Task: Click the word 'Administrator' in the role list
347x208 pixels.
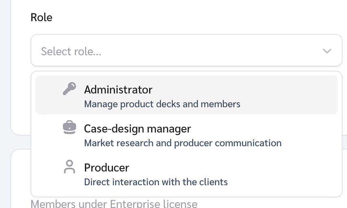Action: pyautogui.click(x=118, y=89)
